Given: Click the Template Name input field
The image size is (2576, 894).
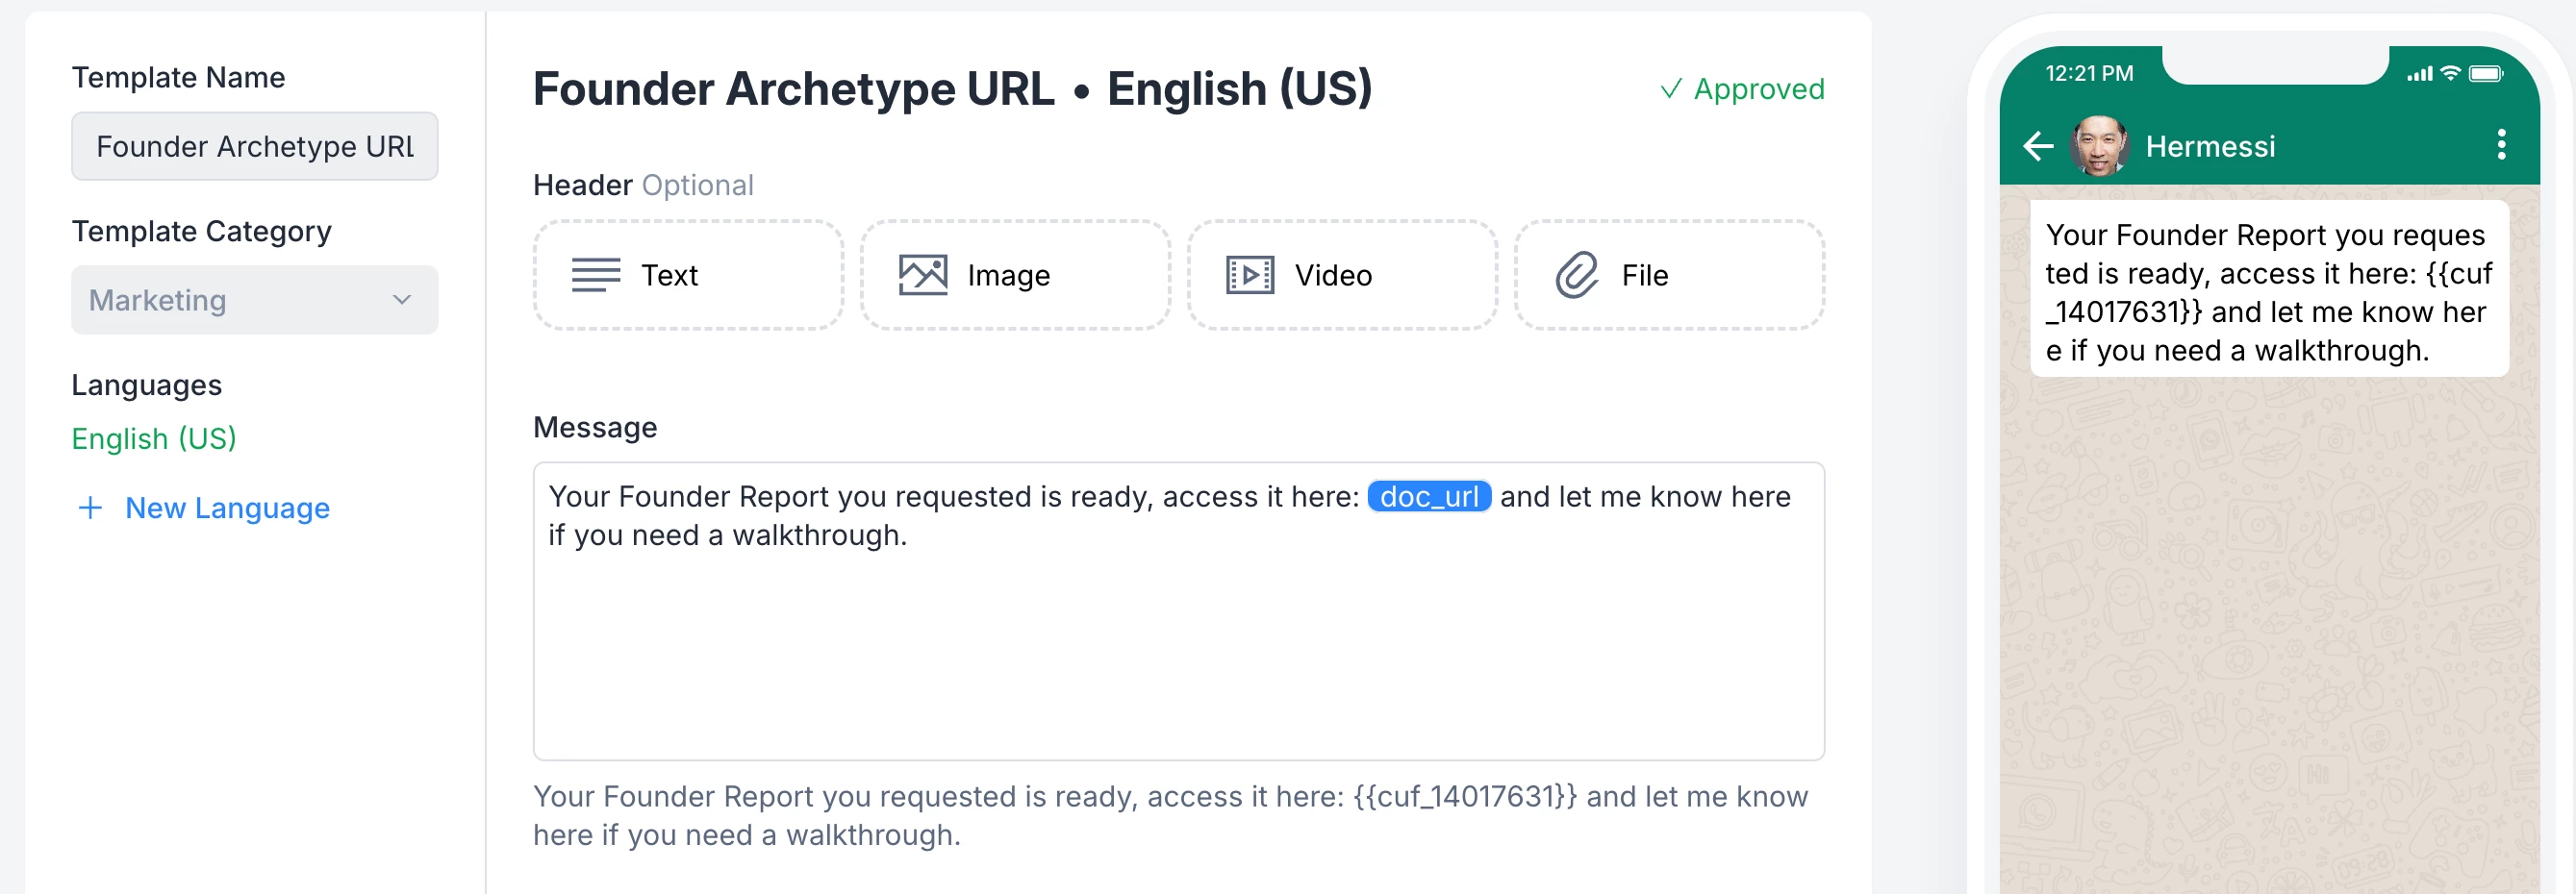Looking at the screenshot, I should pyautogui.click(x=254, y=147).
